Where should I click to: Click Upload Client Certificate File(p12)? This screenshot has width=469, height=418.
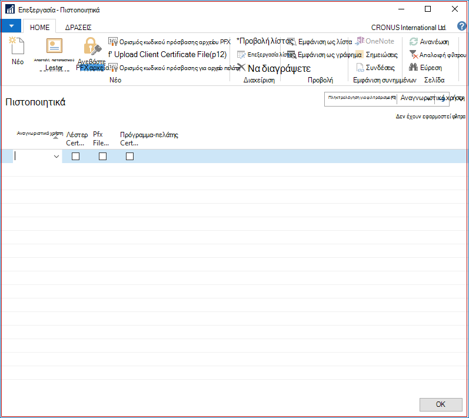pos(168,54)
